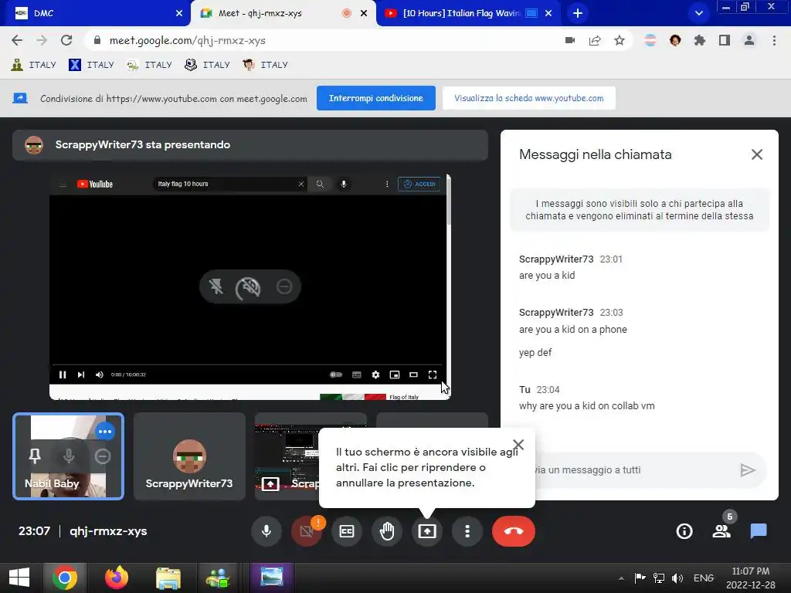This screenshot has height=593, width=791.
Task: Click the YouTube video progress bar
Action: pos(248,364)
